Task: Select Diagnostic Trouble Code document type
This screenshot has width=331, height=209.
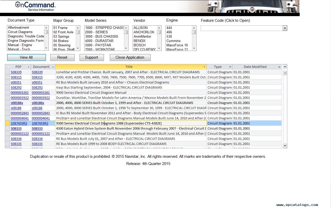Action: coord(26,36)
